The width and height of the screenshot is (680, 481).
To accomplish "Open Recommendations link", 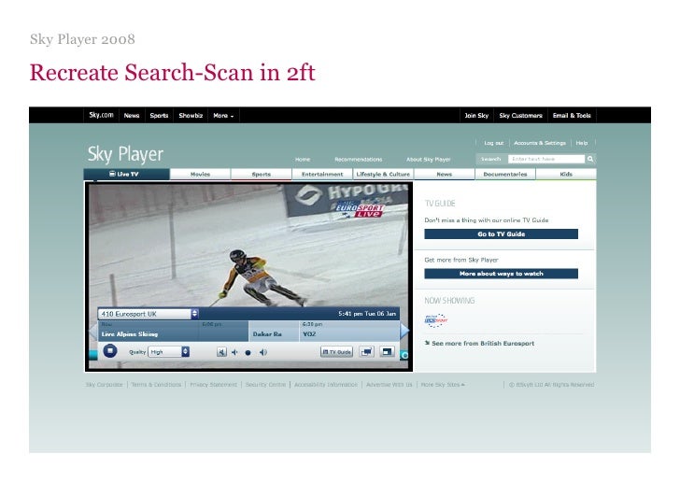I will pos(359,159).
